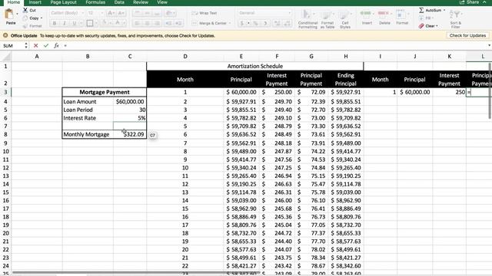Click the Paste clipboard icon

tap(9, 15)
